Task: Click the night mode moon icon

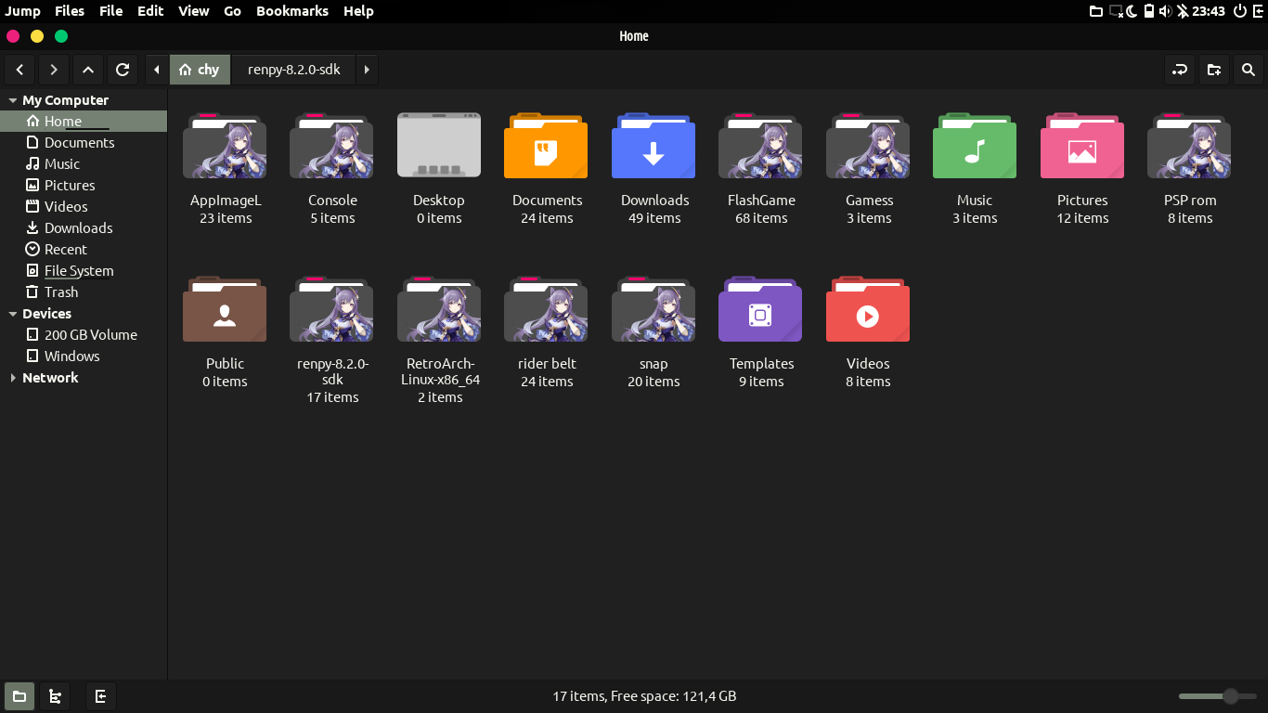Action: coord(1132,11)
